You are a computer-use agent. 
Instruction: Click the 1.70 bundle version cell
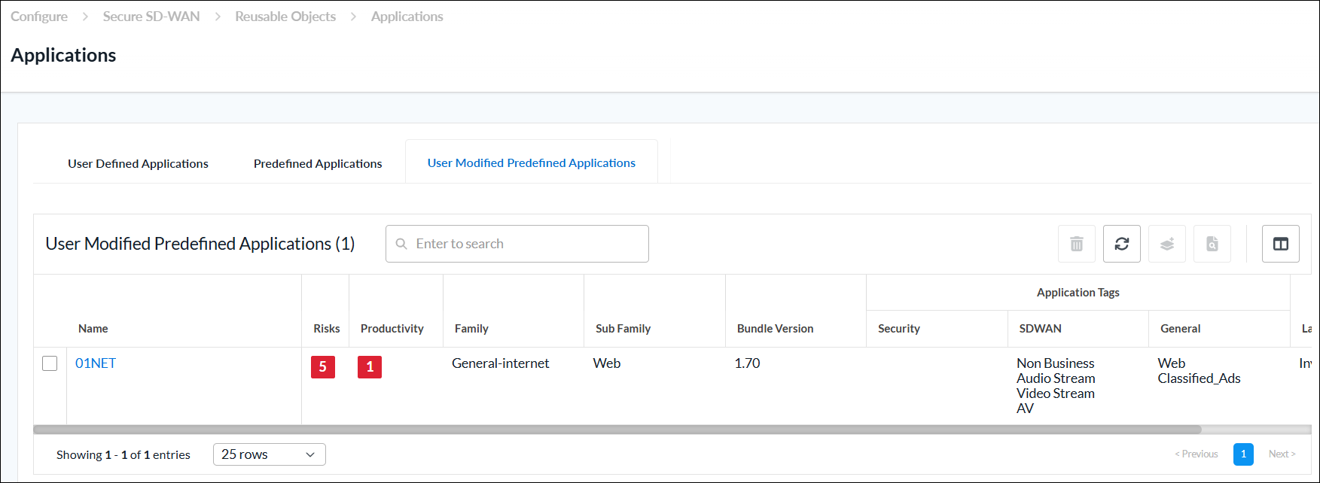(747, 363)
